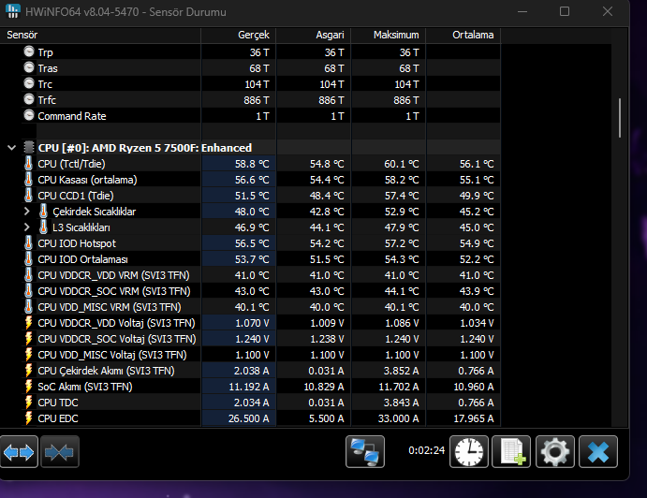Screen dimensions: 647x498
Task: Click the clock icon beside Trc
Action: (29, 83)
